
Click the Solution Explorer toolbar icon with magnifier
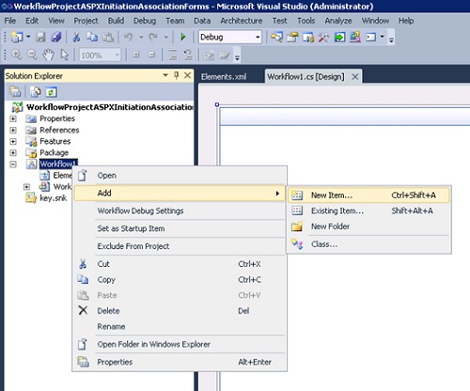[x=276, y=37]
